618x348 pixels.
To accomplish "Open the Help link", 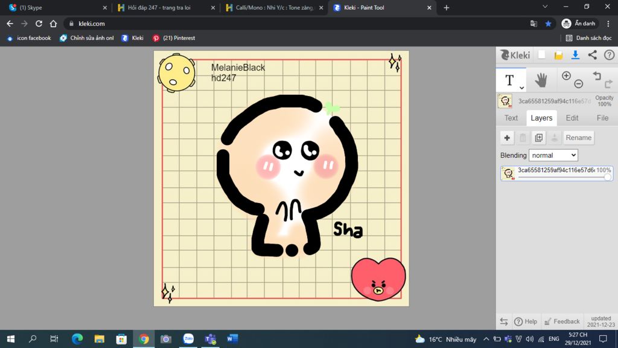I will [526, 321].
